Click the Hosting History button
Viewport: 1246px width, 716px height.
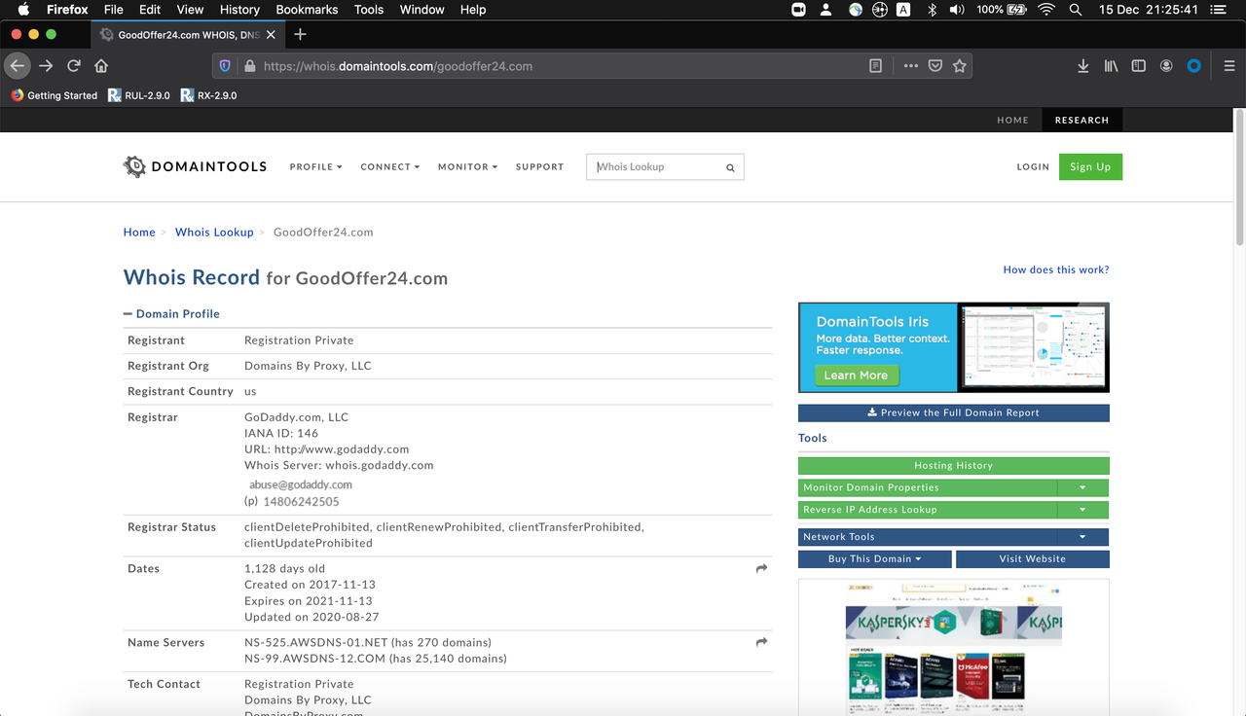[x=953, y=466]
